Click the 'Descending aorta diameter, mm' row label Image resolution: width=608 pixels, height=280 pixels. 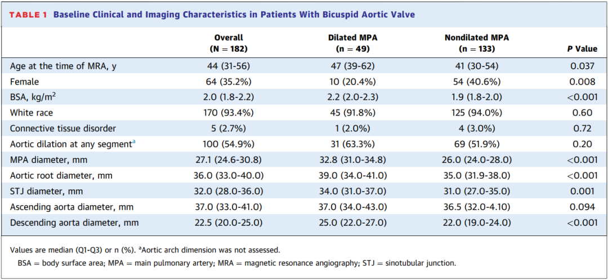coord(74,223)
